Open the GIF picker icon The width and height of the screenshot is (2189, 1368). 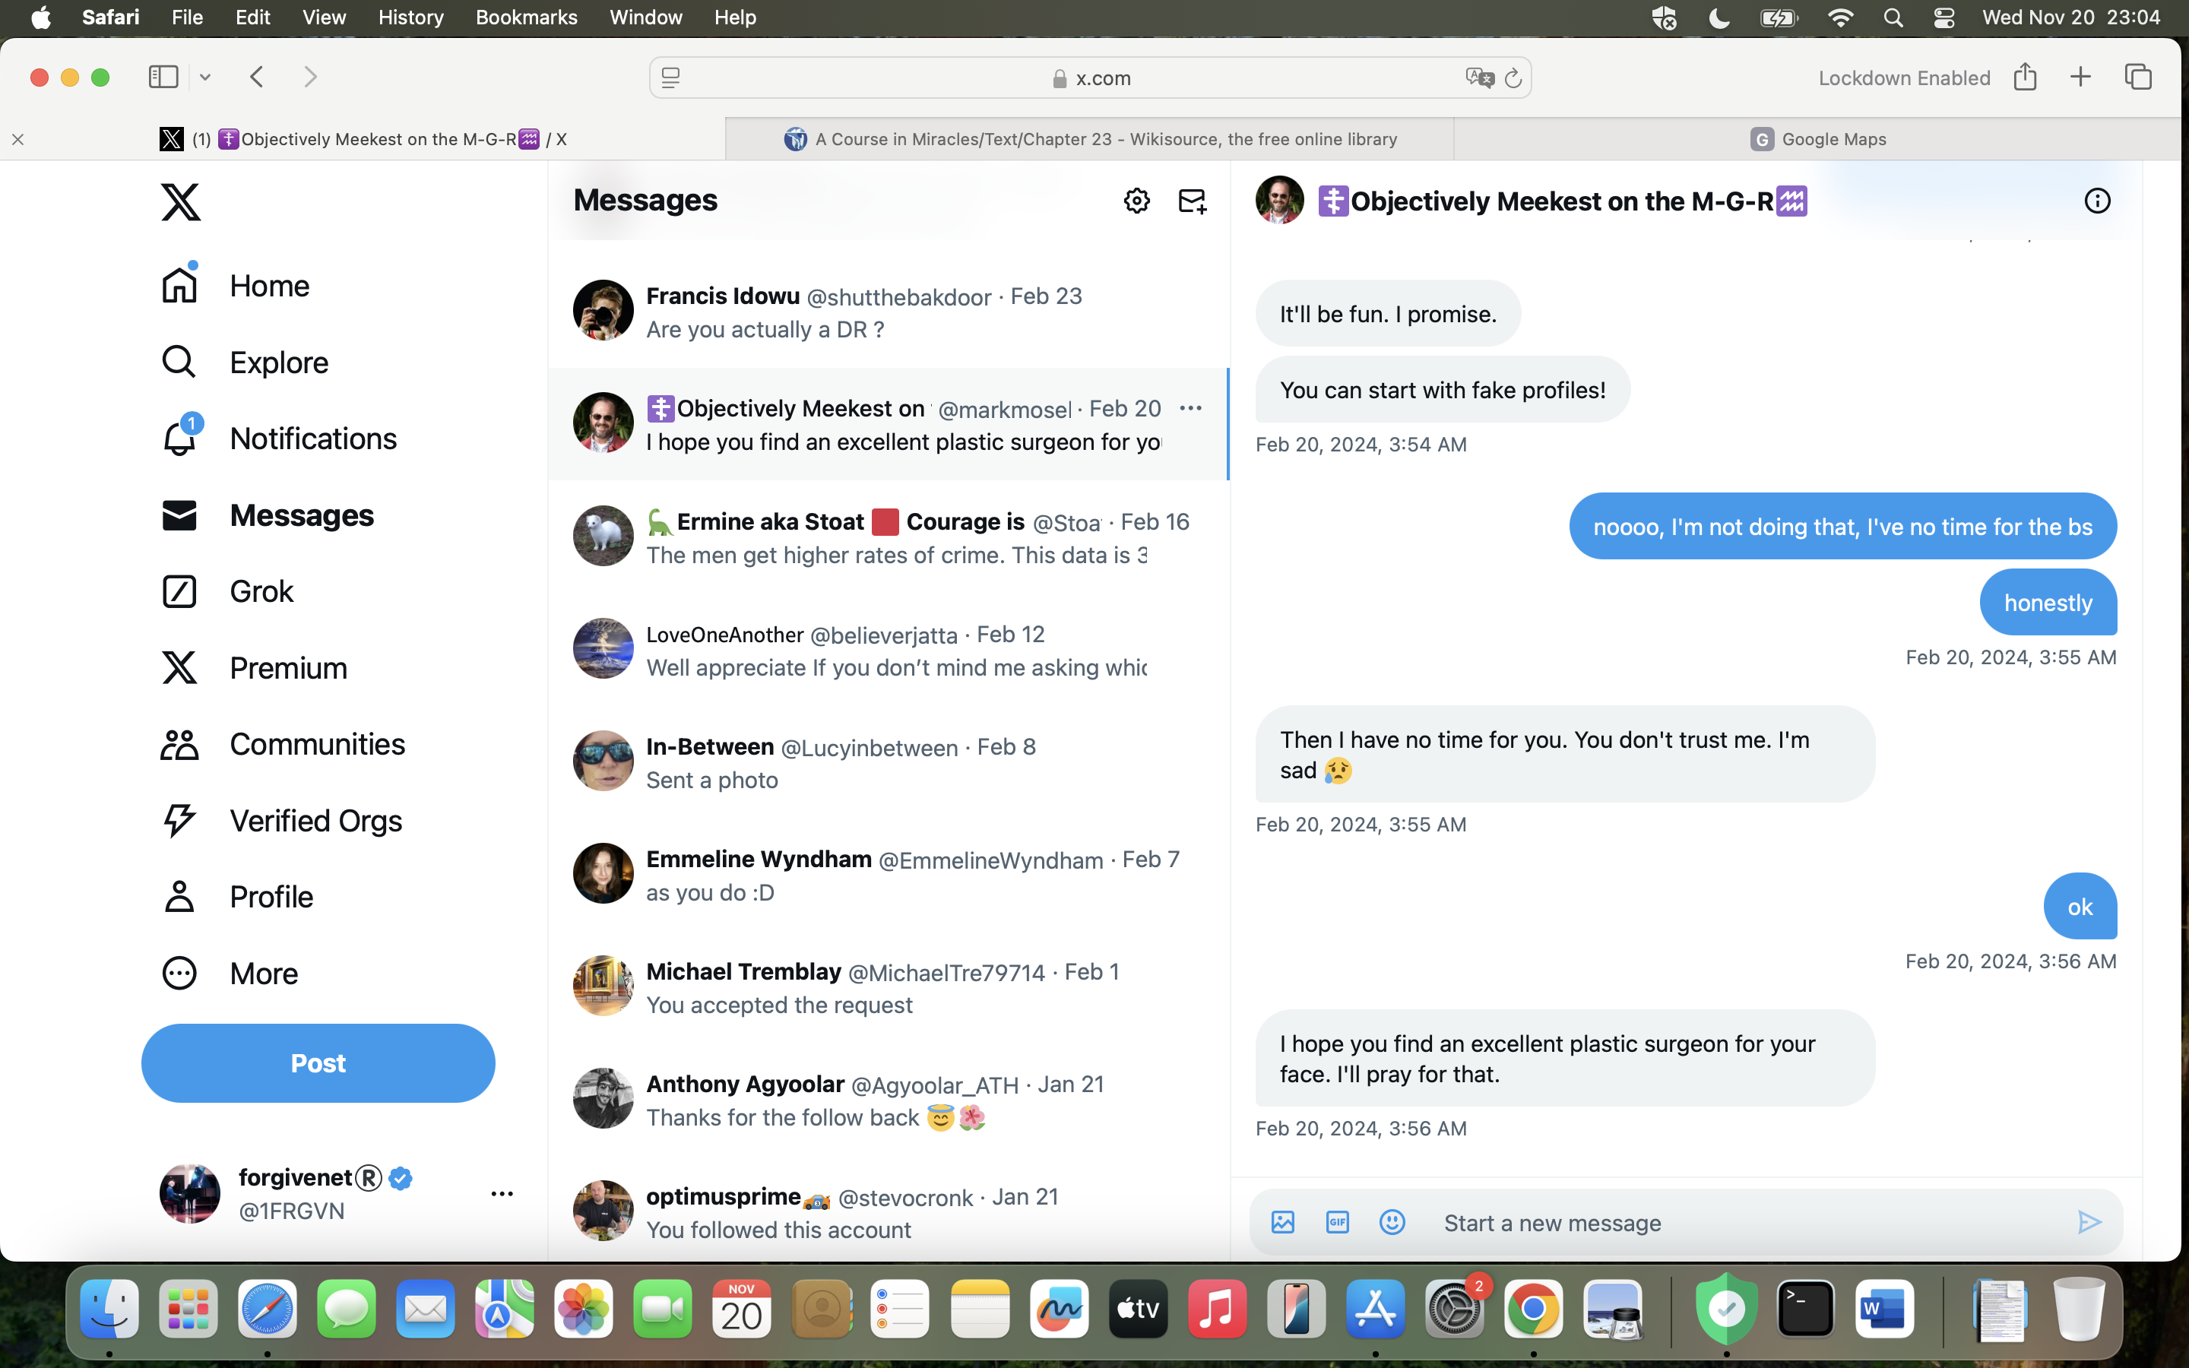1337,1222
